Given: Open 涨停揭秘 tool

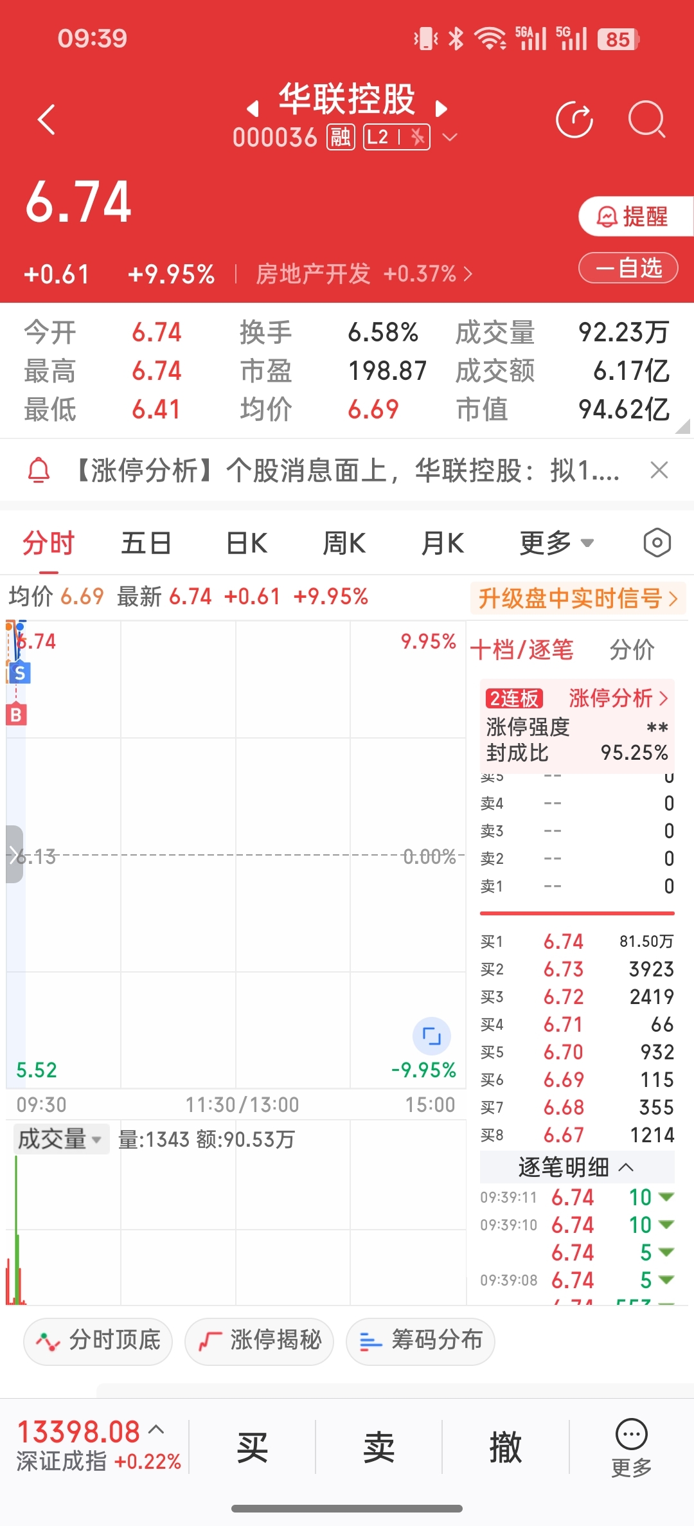Looking at the screenshot, I should [259, 1341].
